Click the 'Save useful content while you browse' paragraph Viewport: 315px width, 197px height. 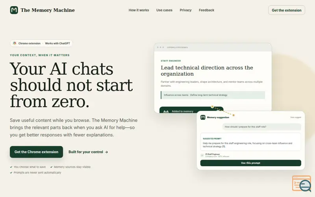[74, 127]
